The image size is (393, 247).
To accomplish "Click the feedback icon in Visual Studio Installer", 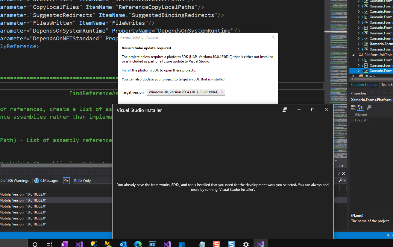I will [285, 110].
